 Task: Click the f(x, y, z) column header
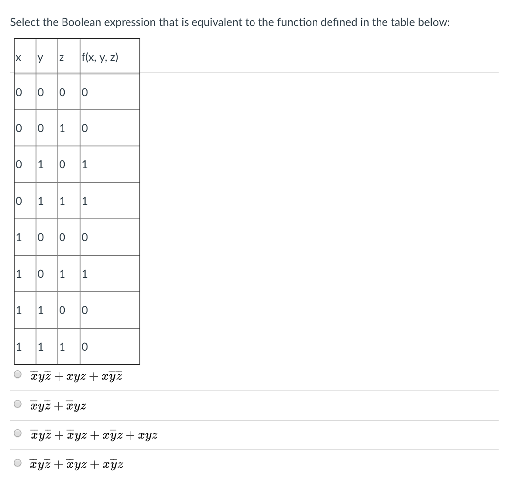tap(99, 56)
